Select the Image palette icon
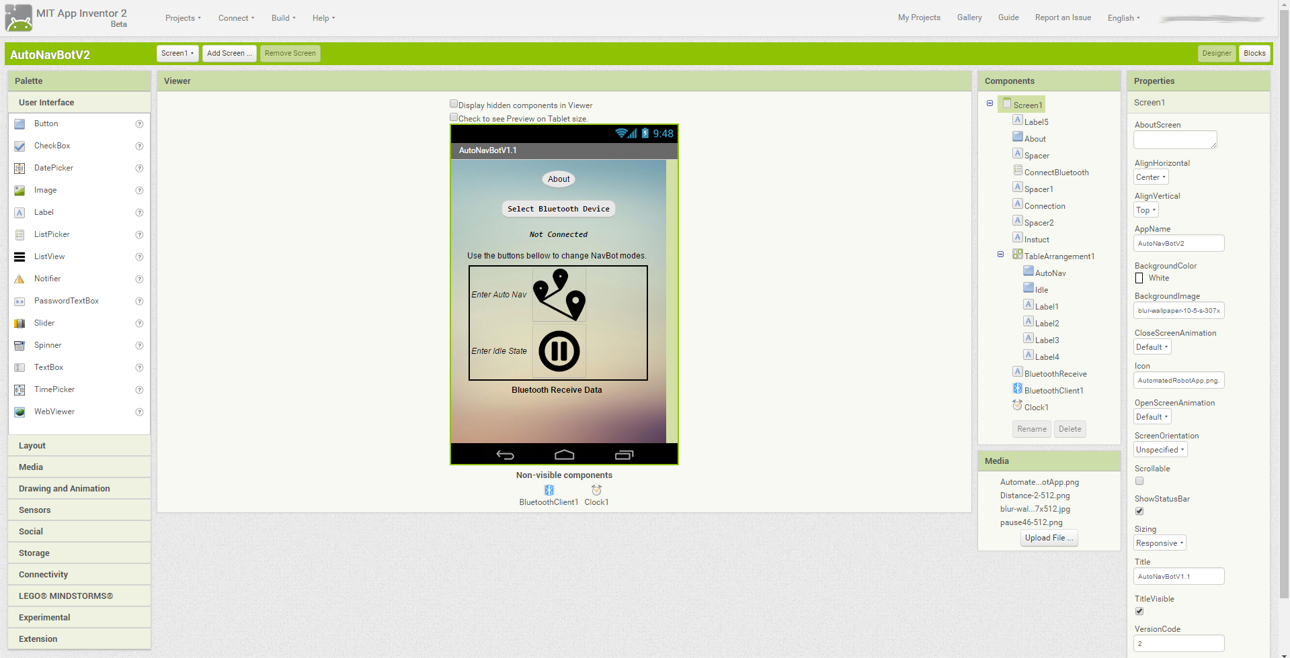 pyautogui.click(x=19, y=191)
